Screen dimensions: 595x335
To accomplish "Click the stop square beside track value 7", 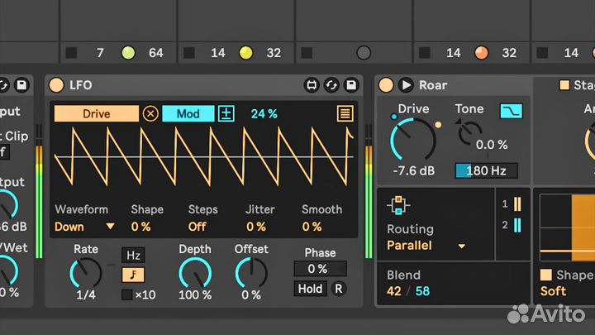I will coord(71,53).
